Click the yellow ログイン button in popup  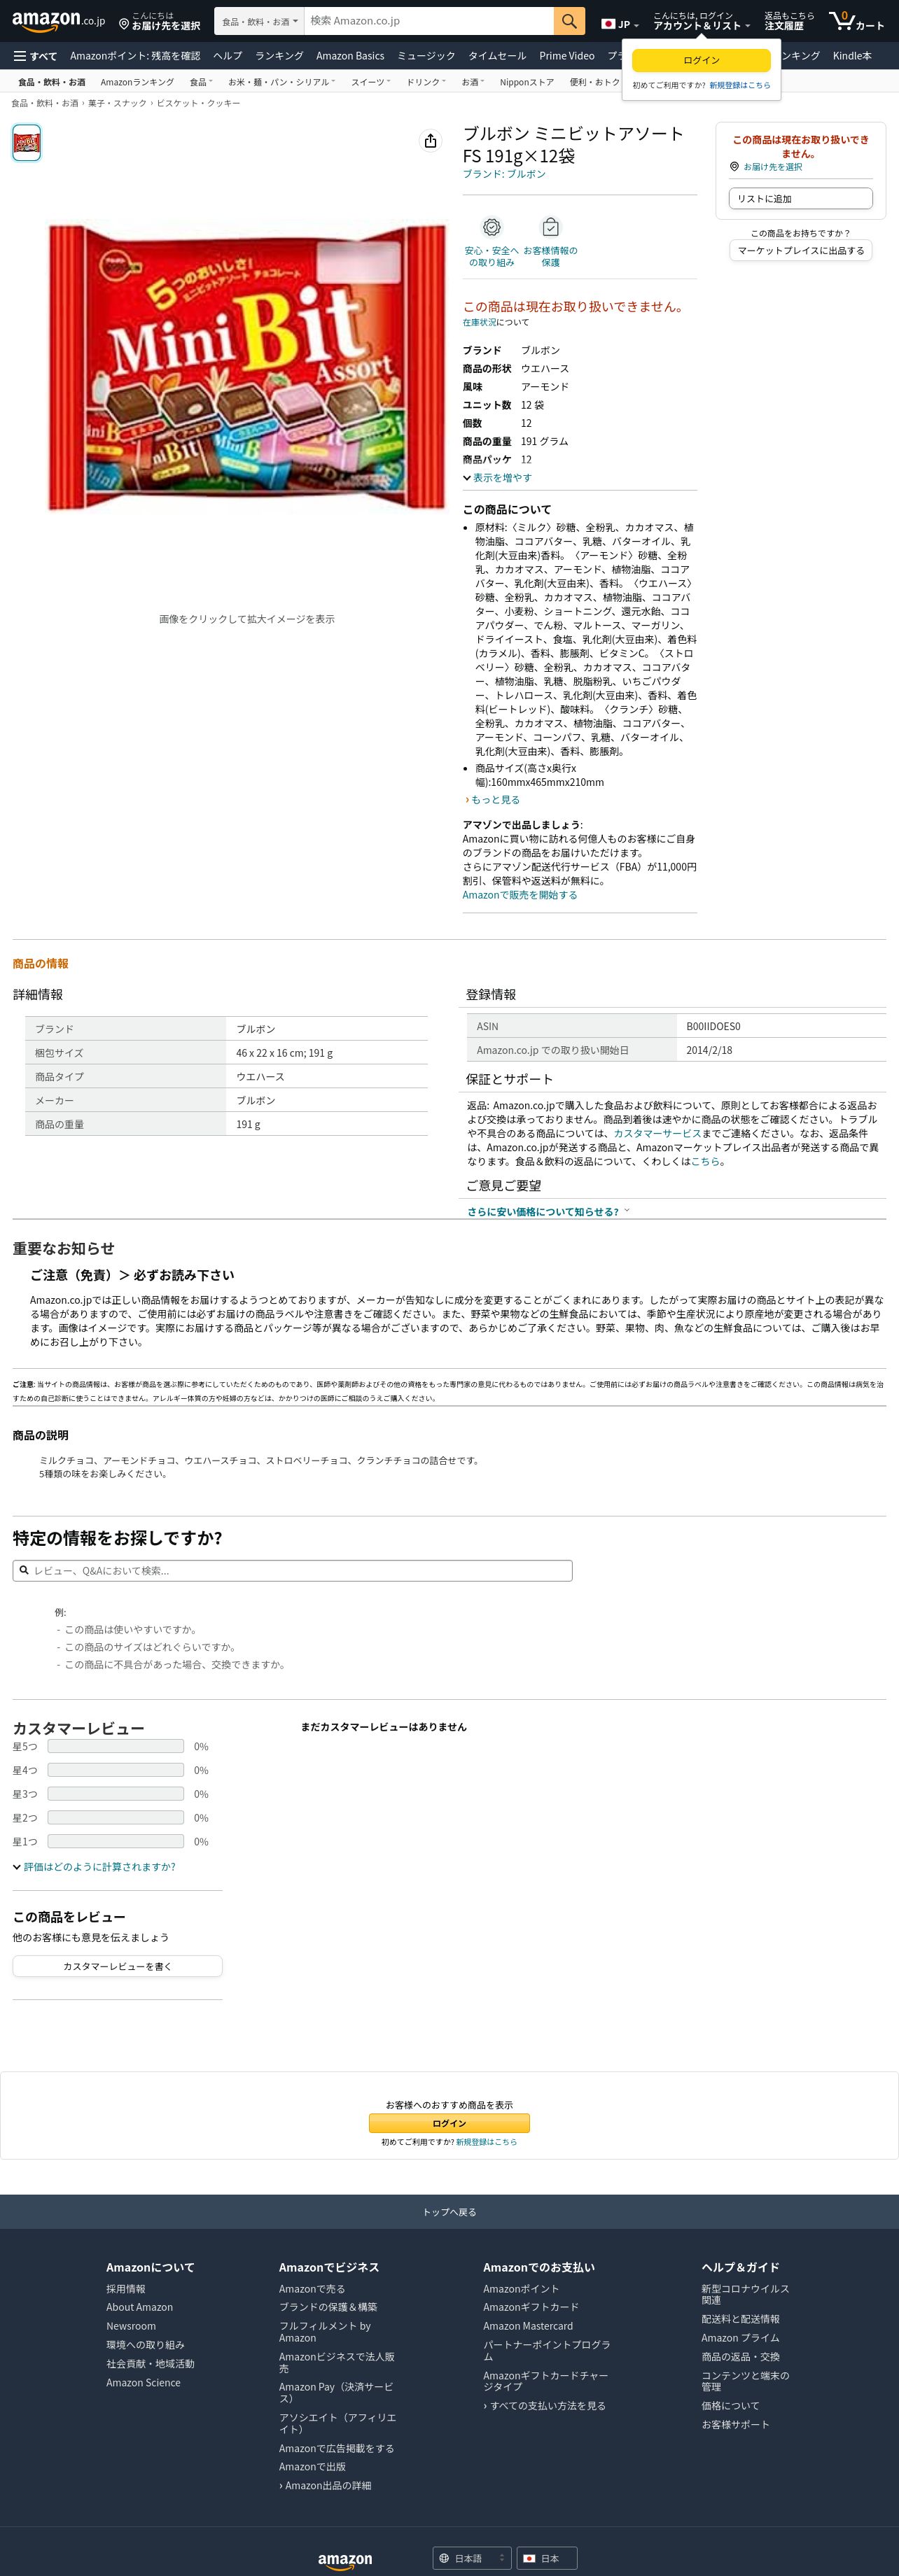coord(701,60)
